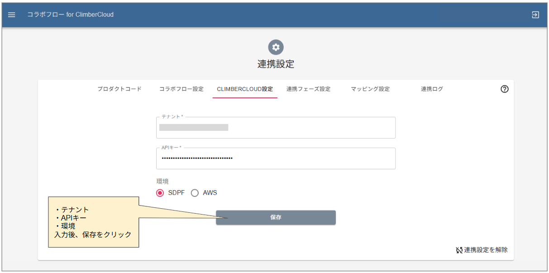Go to the 連携フェーズ設定 tab

click(308, 89)
